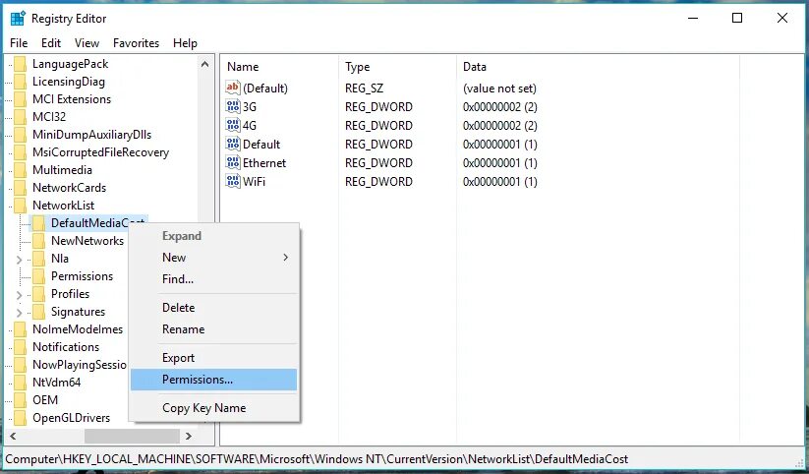Click the NetworkCards folder icon

[x=20, y=188]
